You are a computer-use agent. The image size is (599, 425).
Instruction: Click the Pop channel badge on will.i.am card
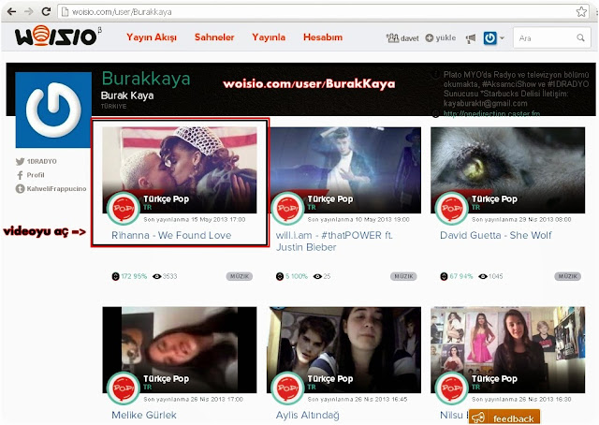[287, 209]
